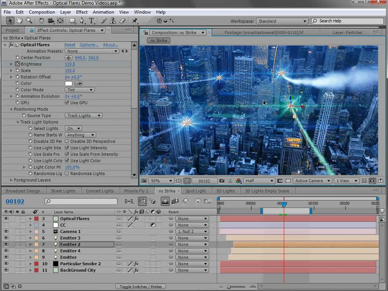
Task: Switch to Missile Fly 2 tab
Action: pyautogui.click(x=136, y=191)
